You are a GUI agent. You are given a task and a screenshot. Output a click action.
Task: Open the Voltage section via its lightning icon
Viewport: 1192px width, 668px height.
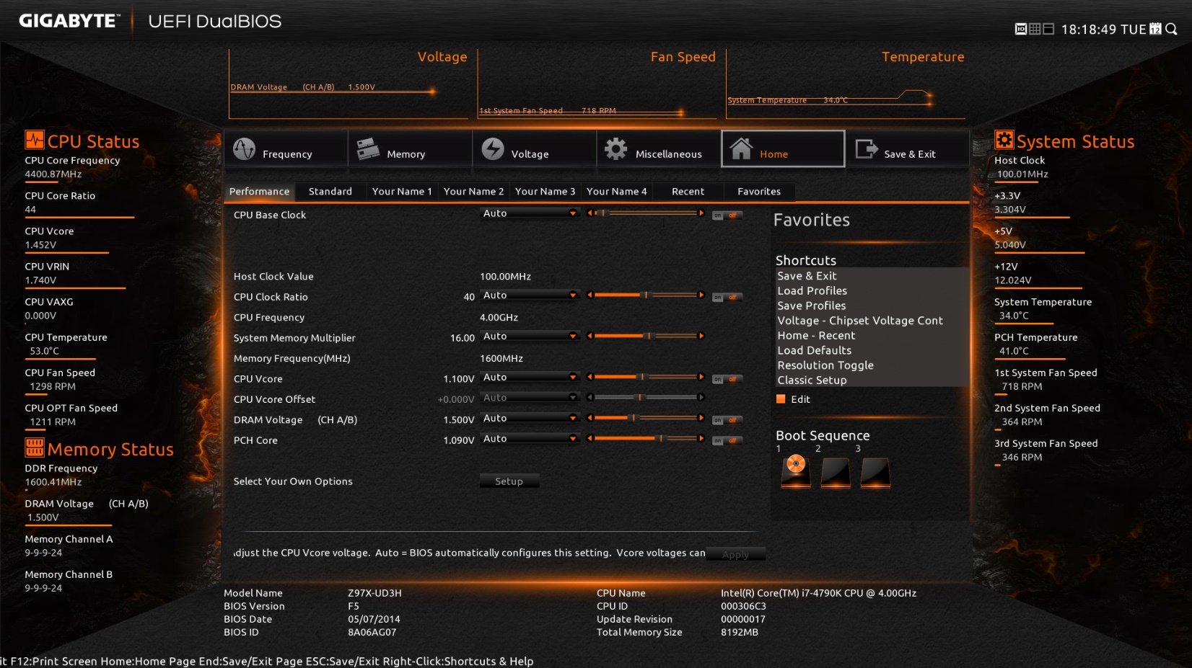pyautogui.click(x=493, y=148)
